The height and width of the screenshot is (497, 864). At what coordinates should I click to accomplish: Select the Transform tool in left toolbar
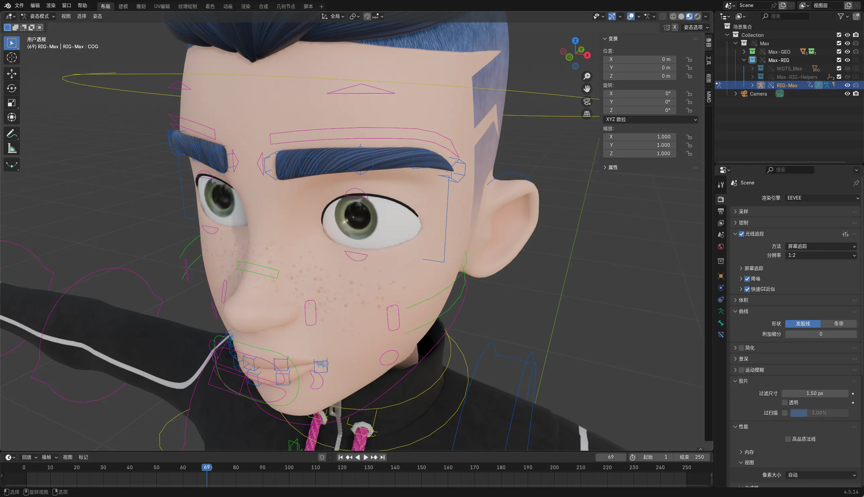click(12, 117)
